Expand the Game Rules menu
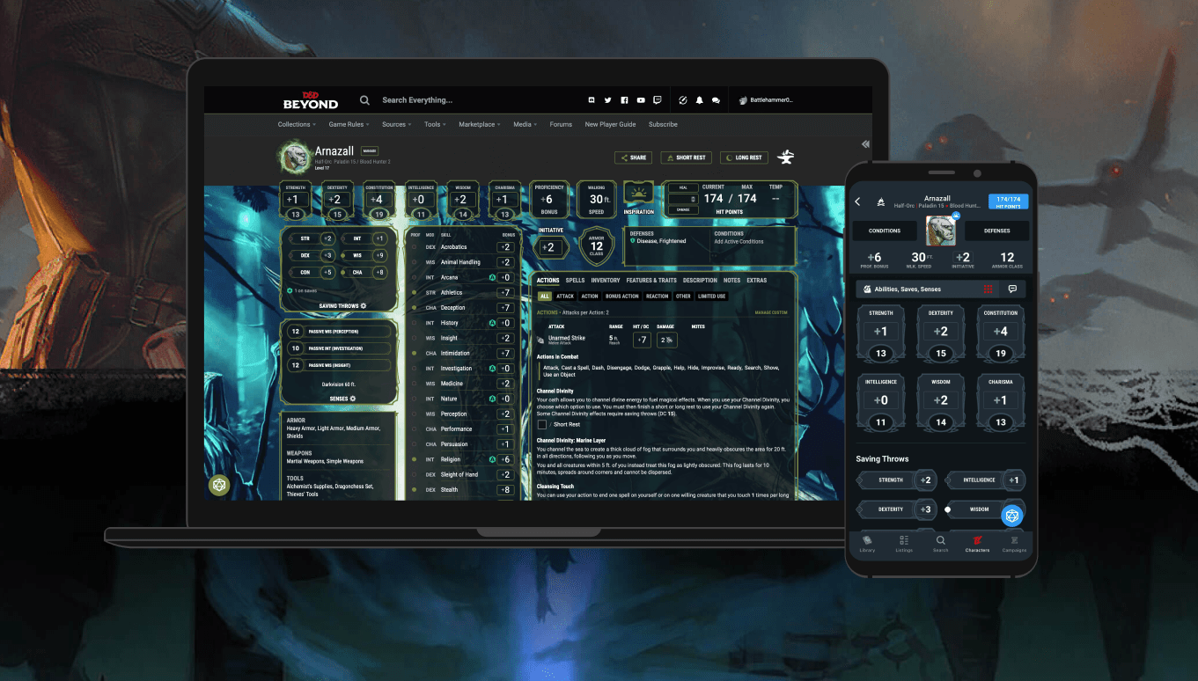The width and height of the screenshot is (1198, 681). tap(349, 124)
